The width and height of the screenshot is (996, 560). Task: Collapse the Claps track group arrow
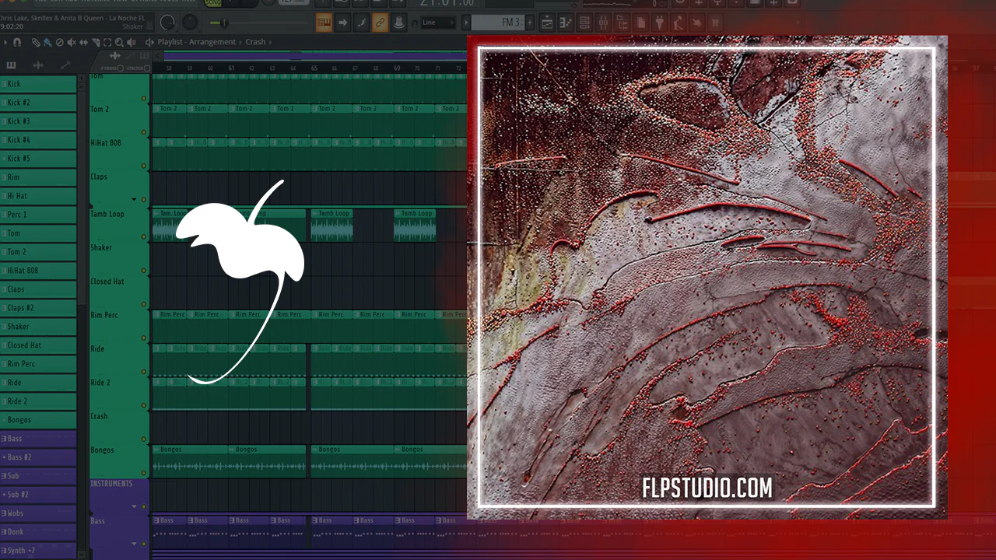pyautogui.click(x=134, y=199)
